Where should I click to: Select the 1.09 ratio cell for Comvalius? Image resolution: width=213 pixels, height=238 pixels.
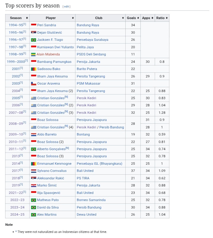(162, 171)
